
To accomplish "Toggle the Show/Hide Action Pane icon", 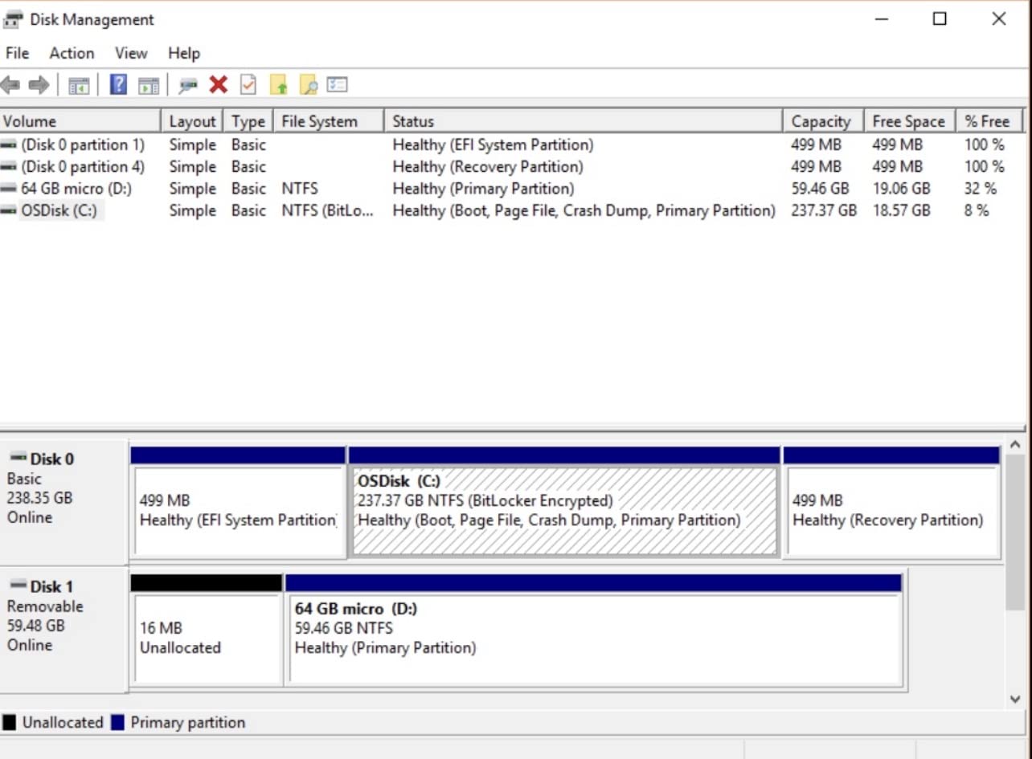I will click(x=149, y=85).
